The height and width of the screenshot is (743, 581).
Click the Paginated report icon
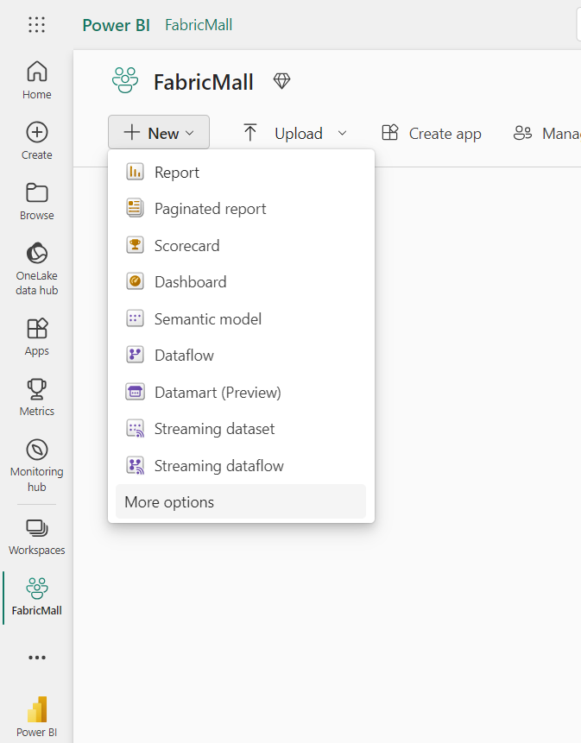click(135, 208)
